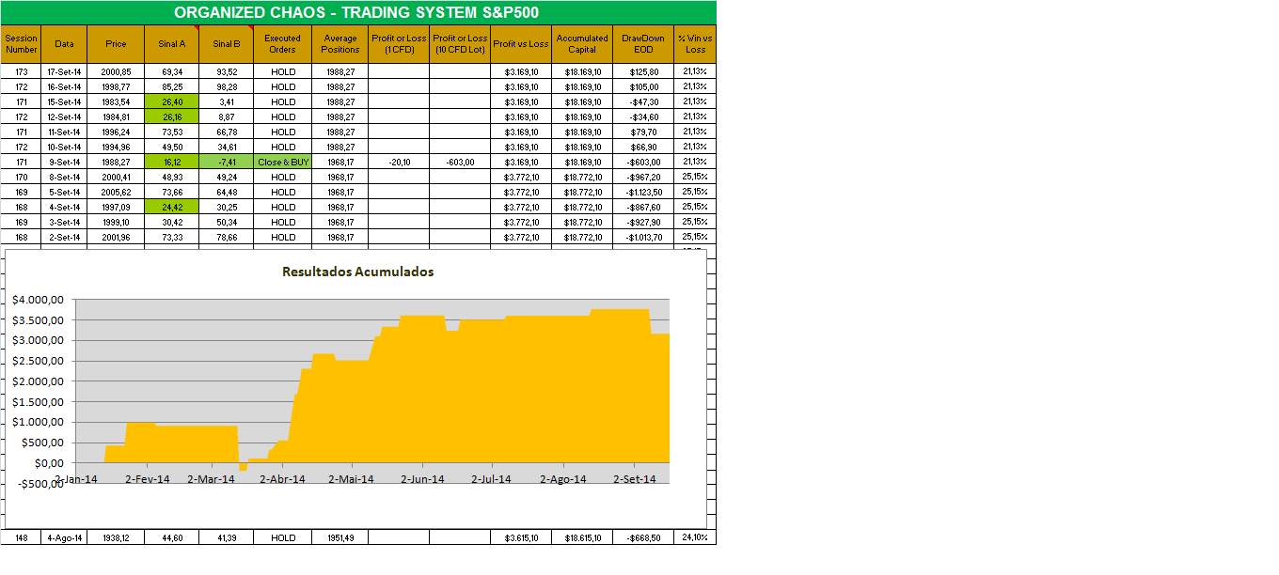Click the Executed Orders column header
This screenshot has height=575, width=1279.
click(283, 44)
